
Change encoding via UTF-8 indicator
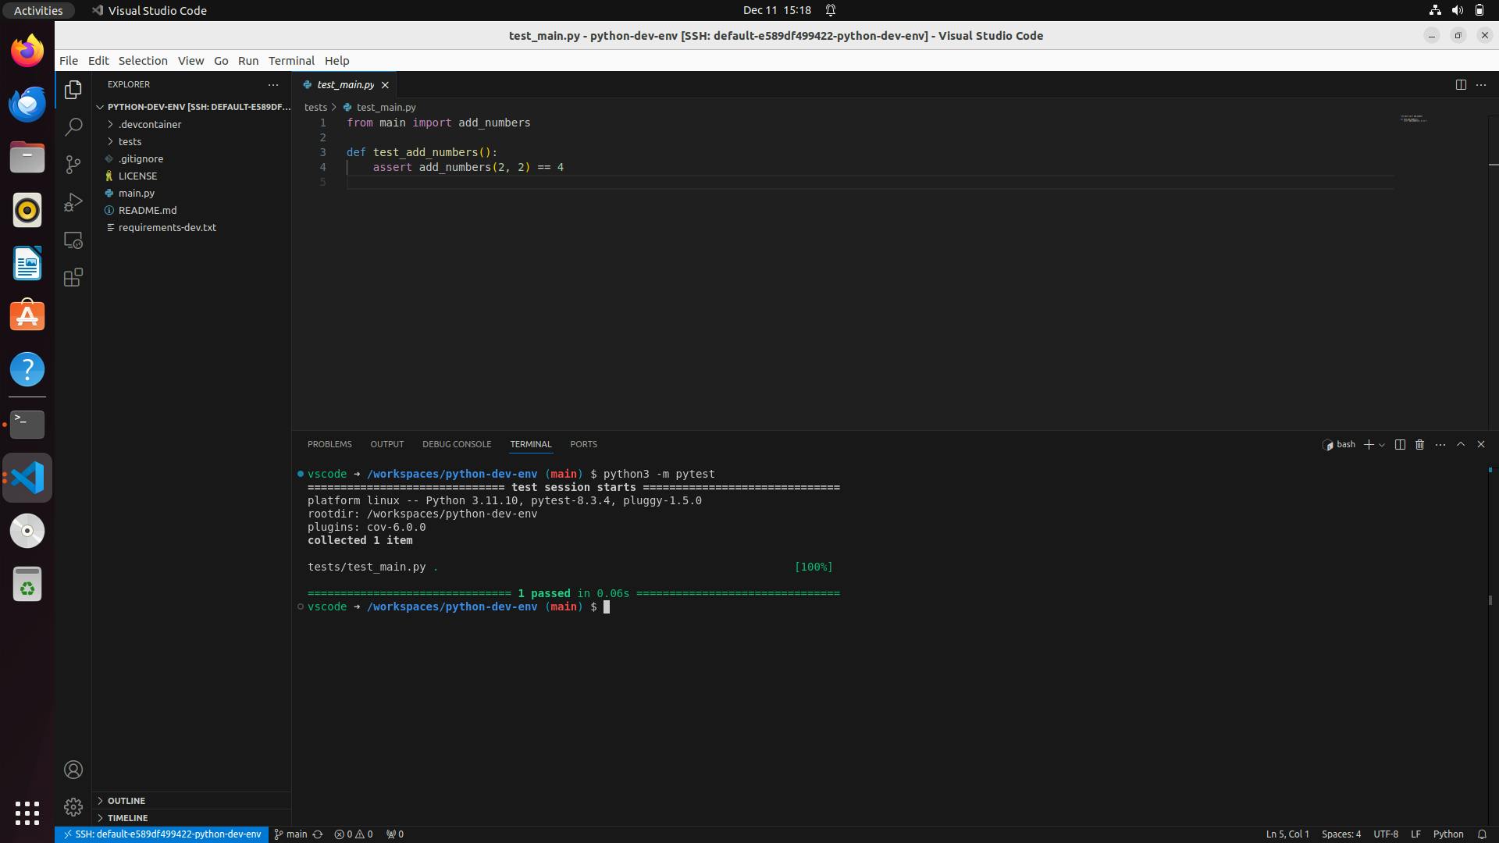(x=1386, y=834)
